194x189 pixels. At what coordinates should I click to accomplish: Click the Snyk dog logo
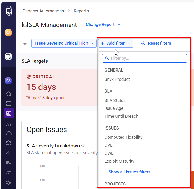[9, 11]
